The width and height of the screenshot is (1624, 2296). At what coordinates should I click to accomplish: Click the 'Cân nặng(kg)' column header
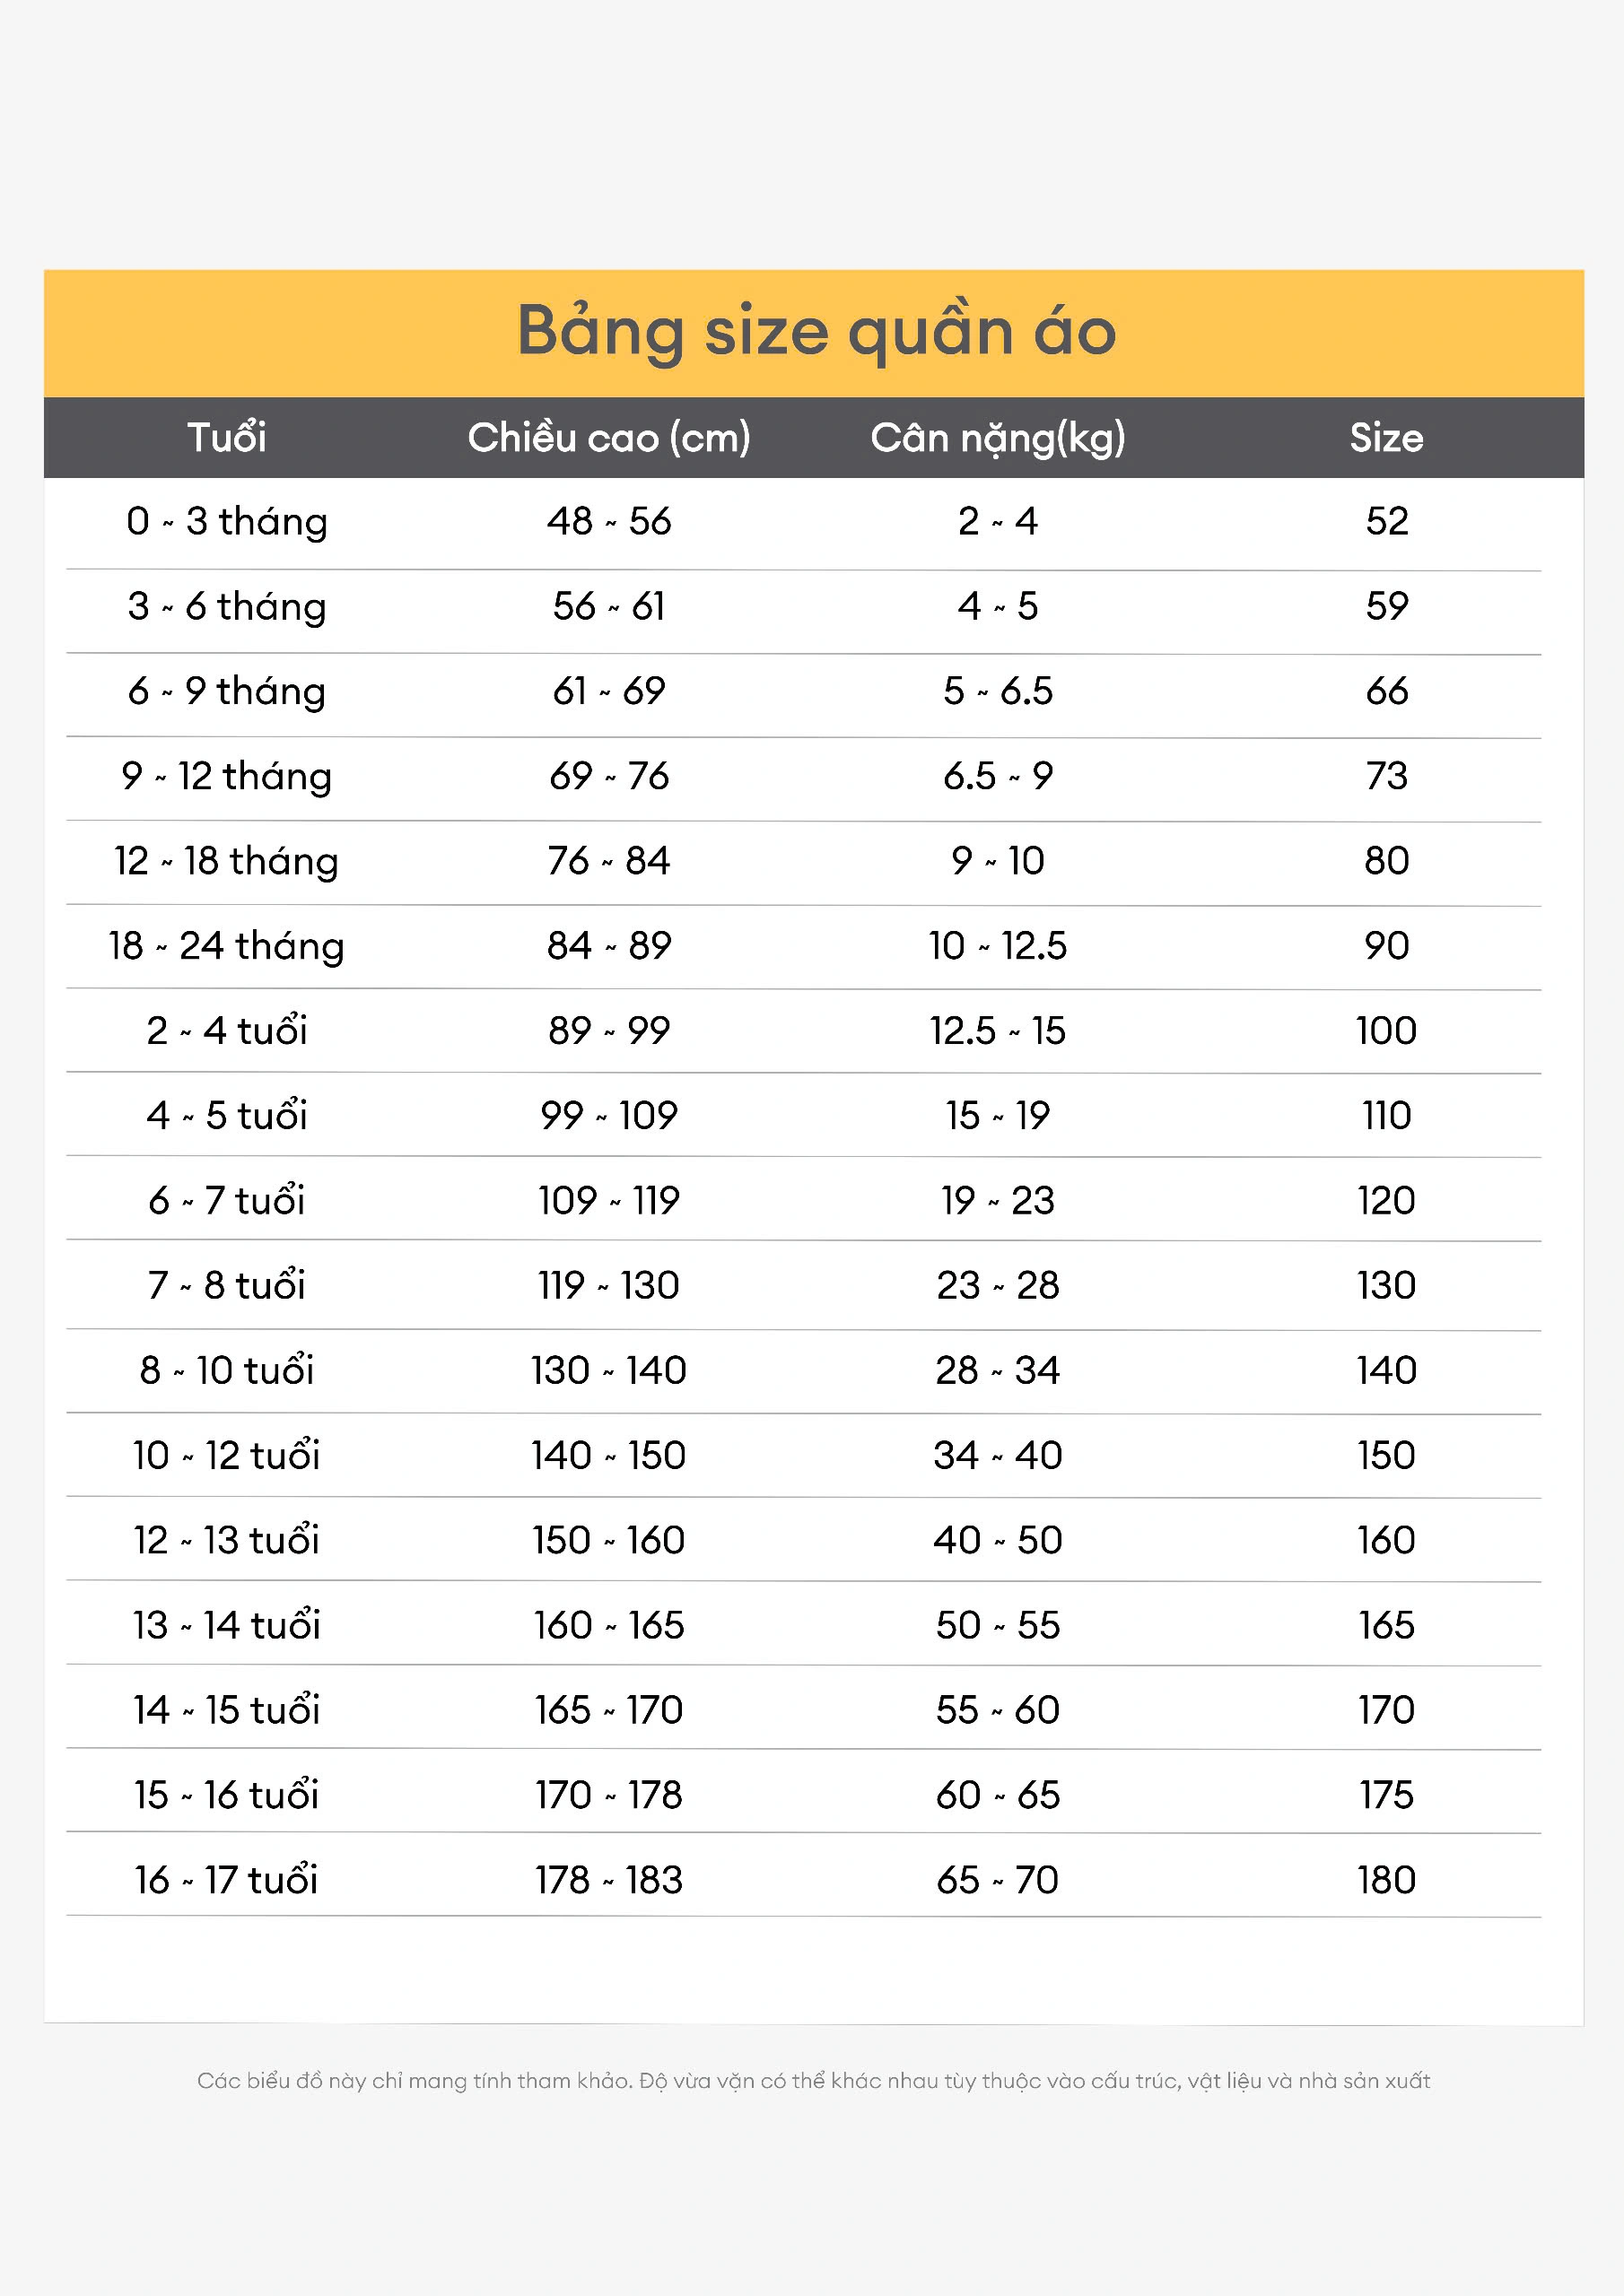(x=998, y=438)
